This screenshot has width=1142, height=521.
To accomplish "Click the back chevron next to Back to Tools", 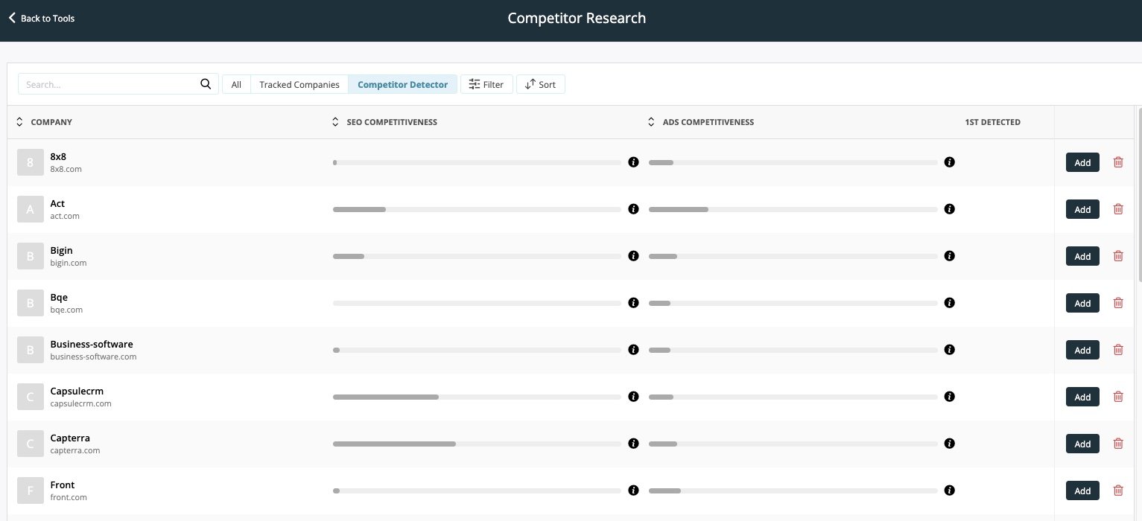I will (x=12, y=18).
